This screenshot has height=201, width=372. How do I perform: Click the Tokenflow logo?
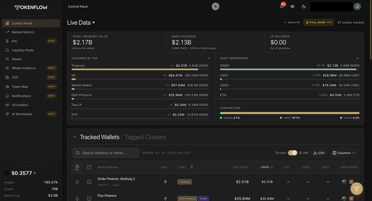coord(31,7)
